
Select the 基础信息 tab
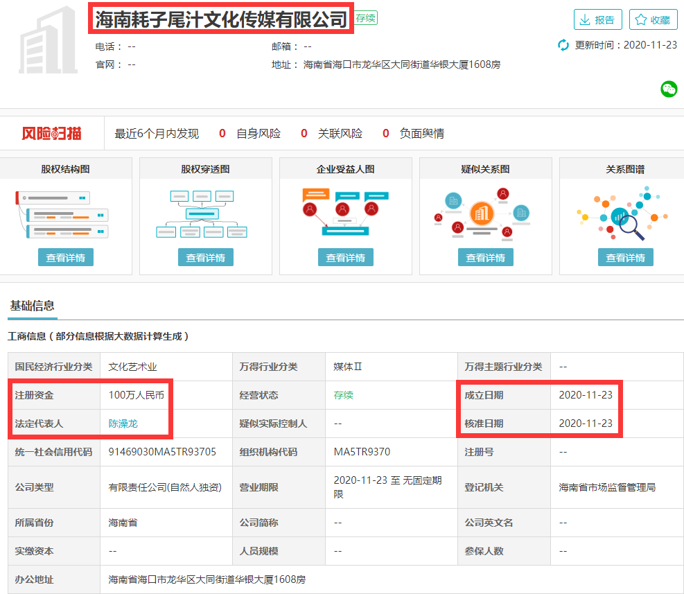(32, 306)
